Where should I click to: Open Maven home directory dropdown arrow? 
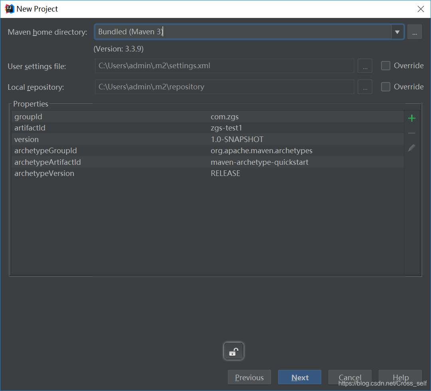(x=397, y=32)
